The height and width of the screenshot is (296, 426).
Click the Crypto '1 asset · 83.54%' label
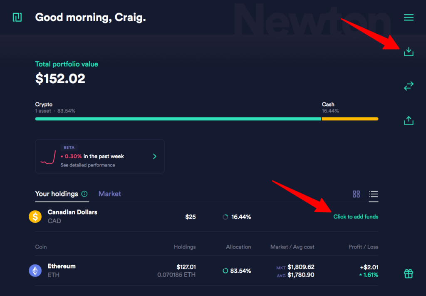(55, 111)
